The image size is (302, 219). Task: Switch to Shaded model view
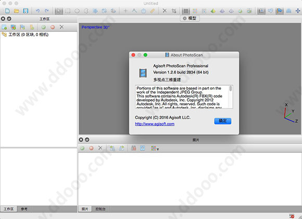coord(213,11)
